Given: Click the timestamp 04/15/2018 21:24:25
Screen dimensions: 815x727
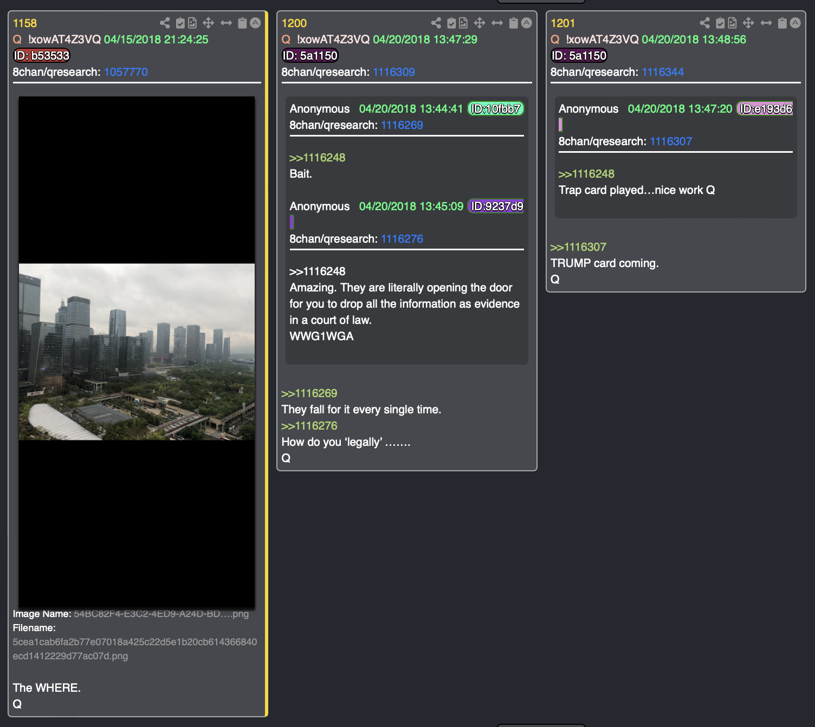Looking at the screenshot, I should tap(156, 40).
